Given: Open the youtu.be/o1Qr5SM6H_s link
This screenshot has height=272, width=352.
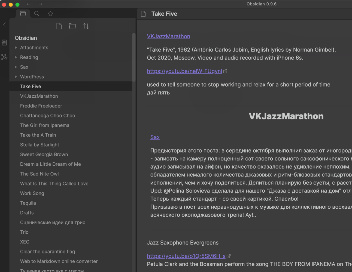Looking at the screenshot, I should (186, 256).
